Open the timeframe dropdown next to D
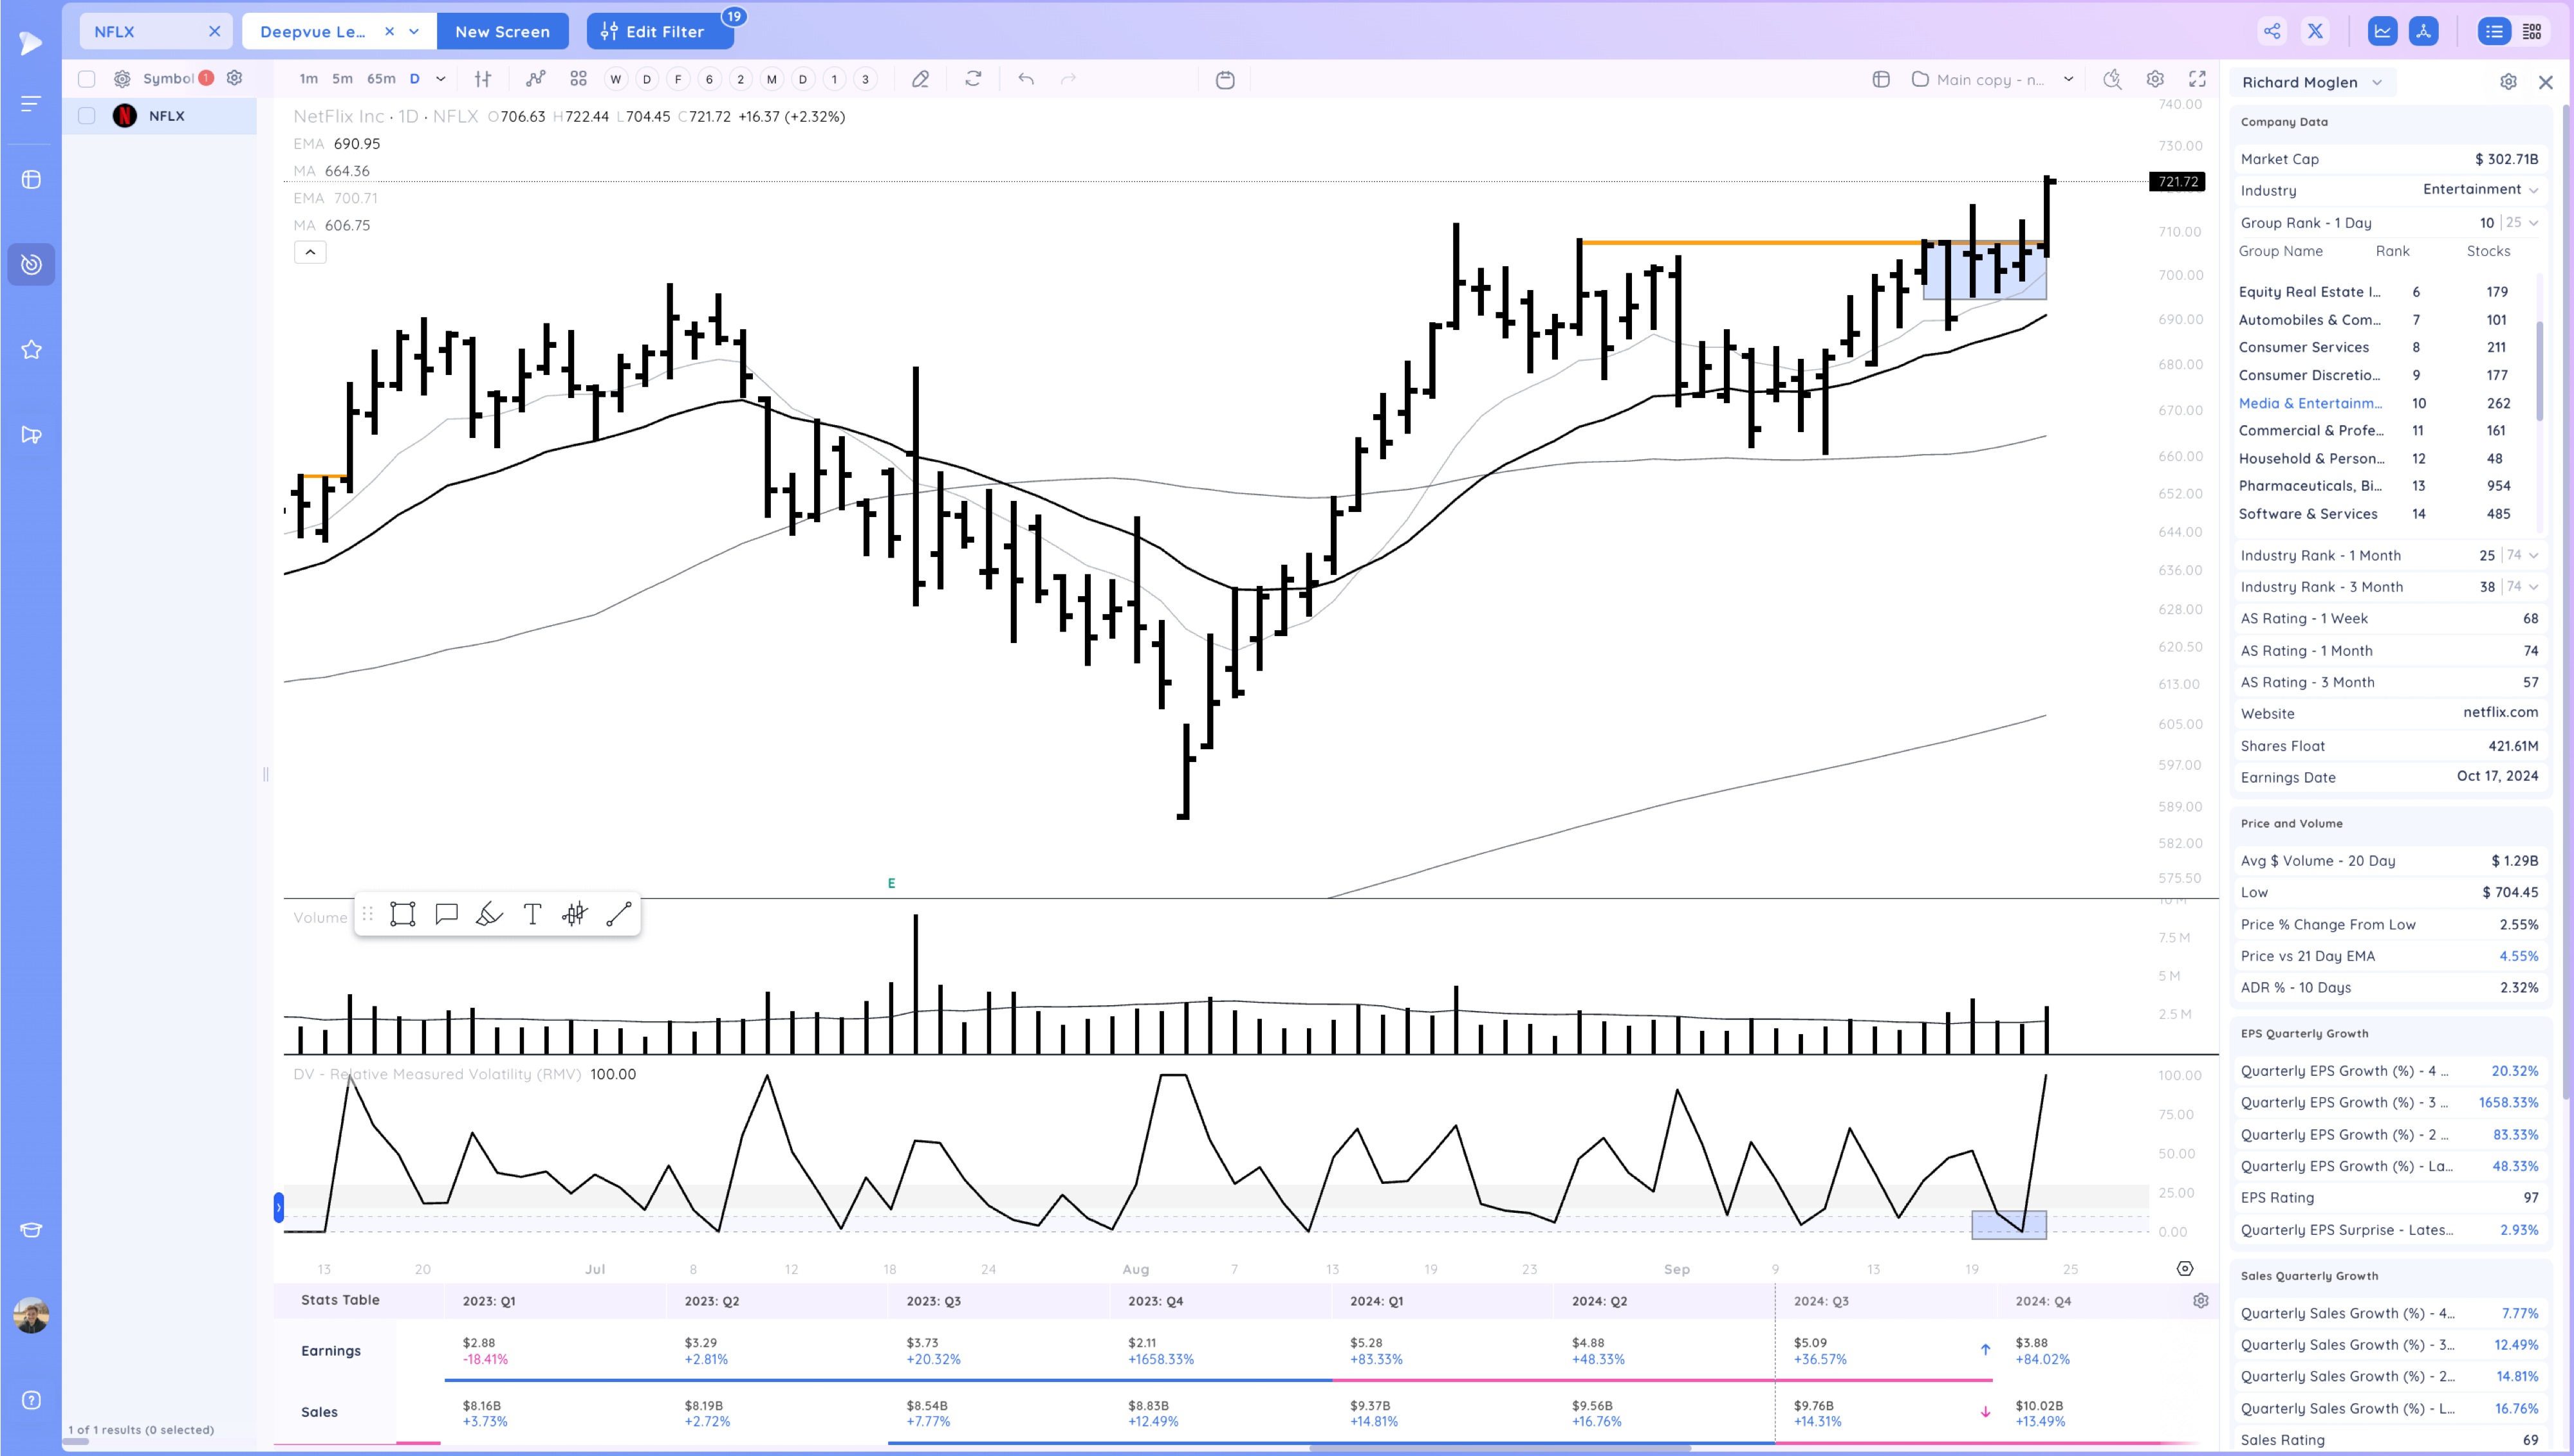This screenshot has height=1456, width=2574. (x=438, y=79)
